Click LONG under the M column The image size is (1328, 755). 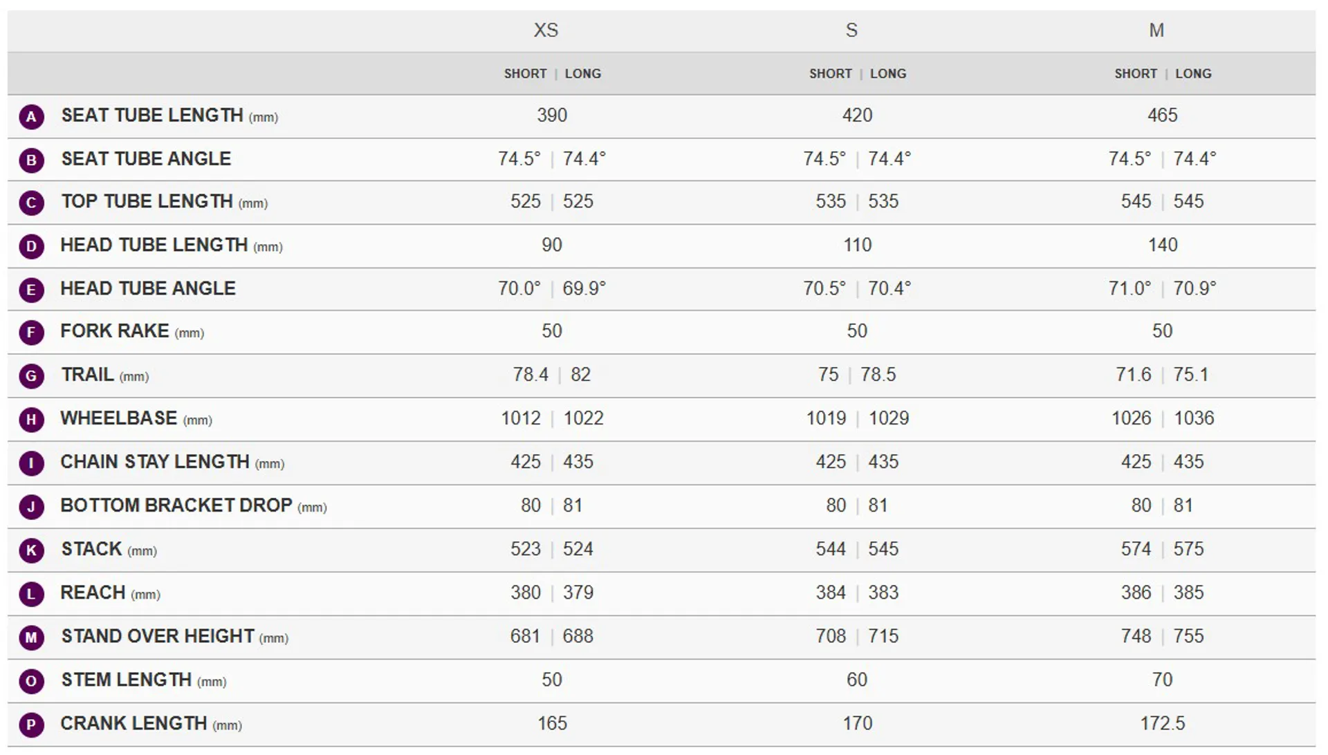(x=1193, y=74)
